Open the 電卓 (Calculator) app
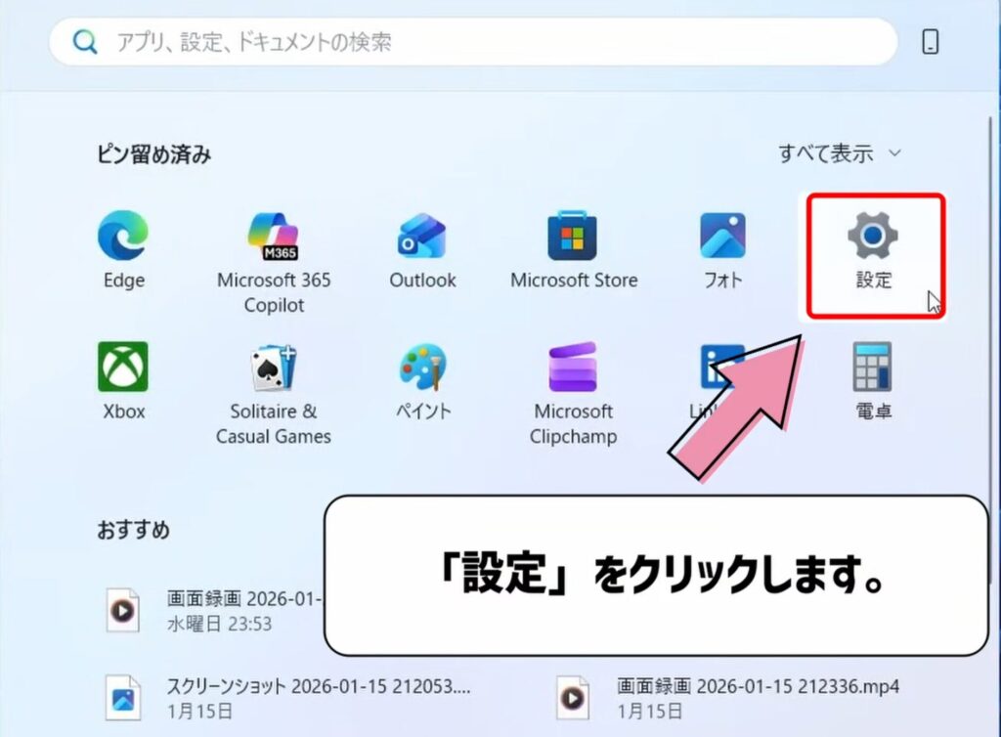This screenshot has width=1001, height=737. pos(873,367)
